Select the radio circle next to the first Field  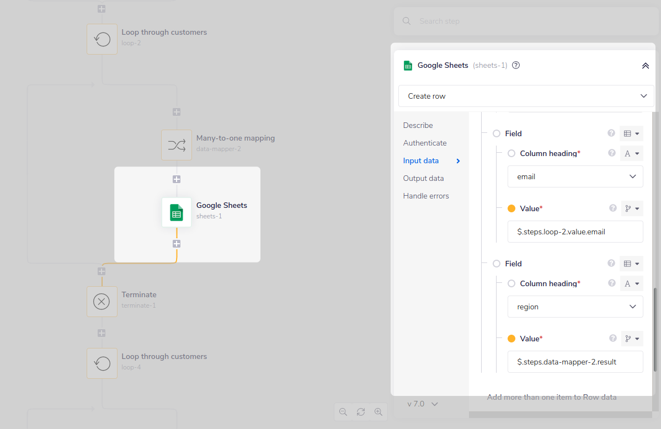(x=496, y=133)
